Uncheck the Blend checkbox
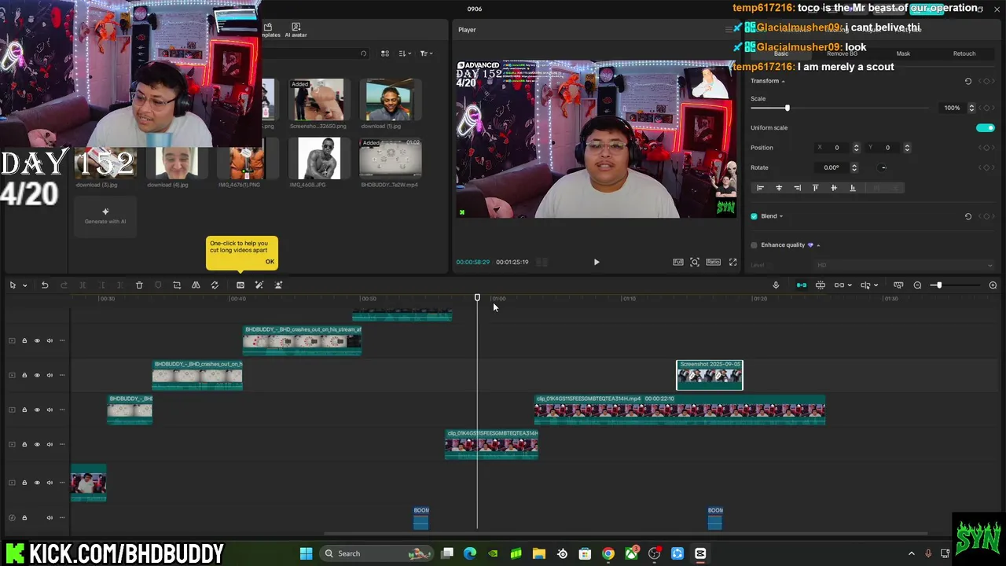Viewport: 1006px width, 566px height. click(754, 216)
